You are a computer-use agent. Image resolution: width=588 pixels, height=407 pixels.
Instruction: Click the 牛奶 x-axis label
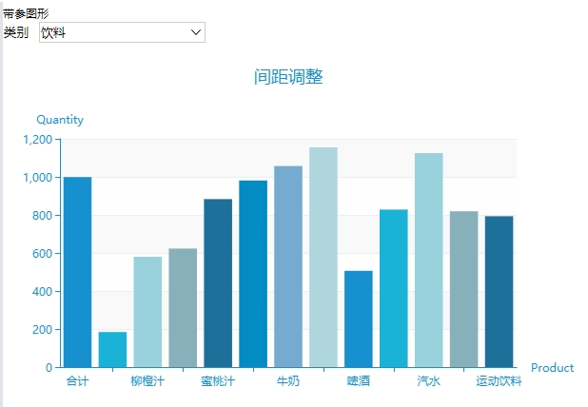point(288,381)
